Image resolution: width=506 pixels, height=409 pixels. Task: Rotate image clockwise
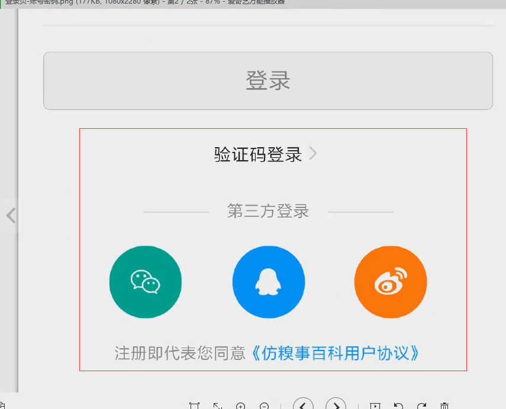coord(421,406)
